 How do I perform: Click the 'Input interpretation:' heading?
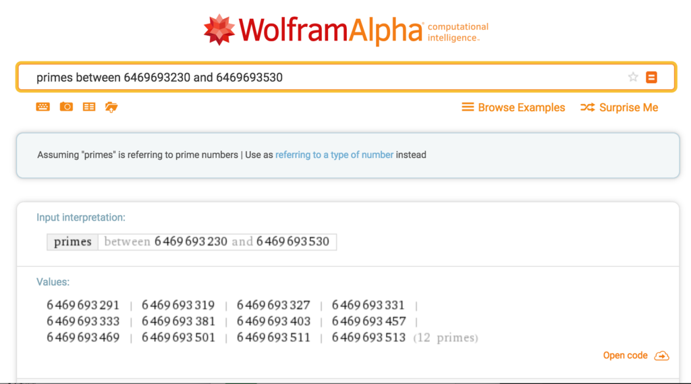point(81,217)
